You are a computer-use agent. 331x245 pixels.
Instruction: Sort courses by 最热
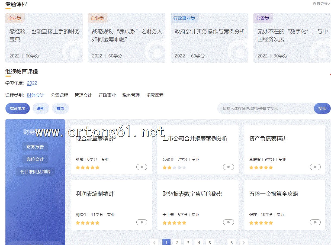pyautogui.click(x=60, y=108)
